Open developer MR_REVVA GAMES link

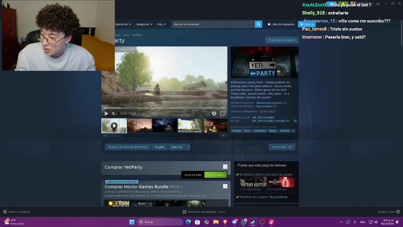[x=264, y=118]
